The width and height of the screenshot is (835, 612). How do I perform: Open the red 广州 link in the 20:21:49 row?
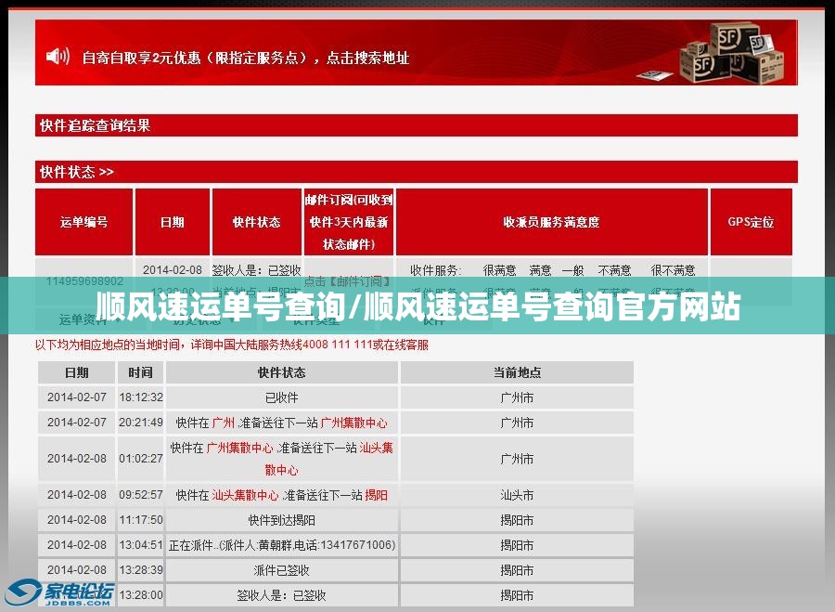point(223,423)
